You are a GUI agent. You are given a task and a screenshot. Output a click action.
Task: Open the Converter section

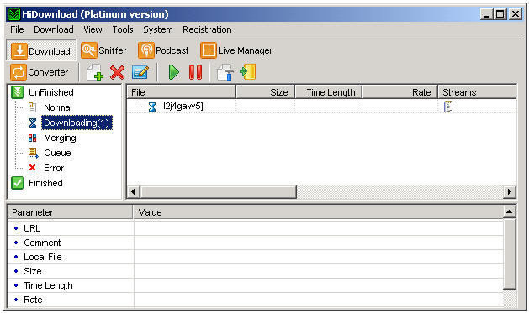40,72
